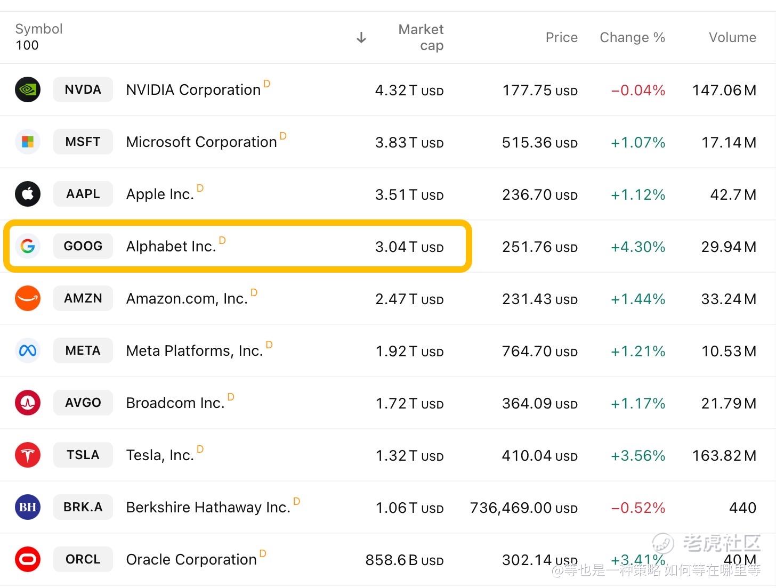Click the +3.56% change value
The width and height of the screenshot is (776, 588).
pos(638,456)
